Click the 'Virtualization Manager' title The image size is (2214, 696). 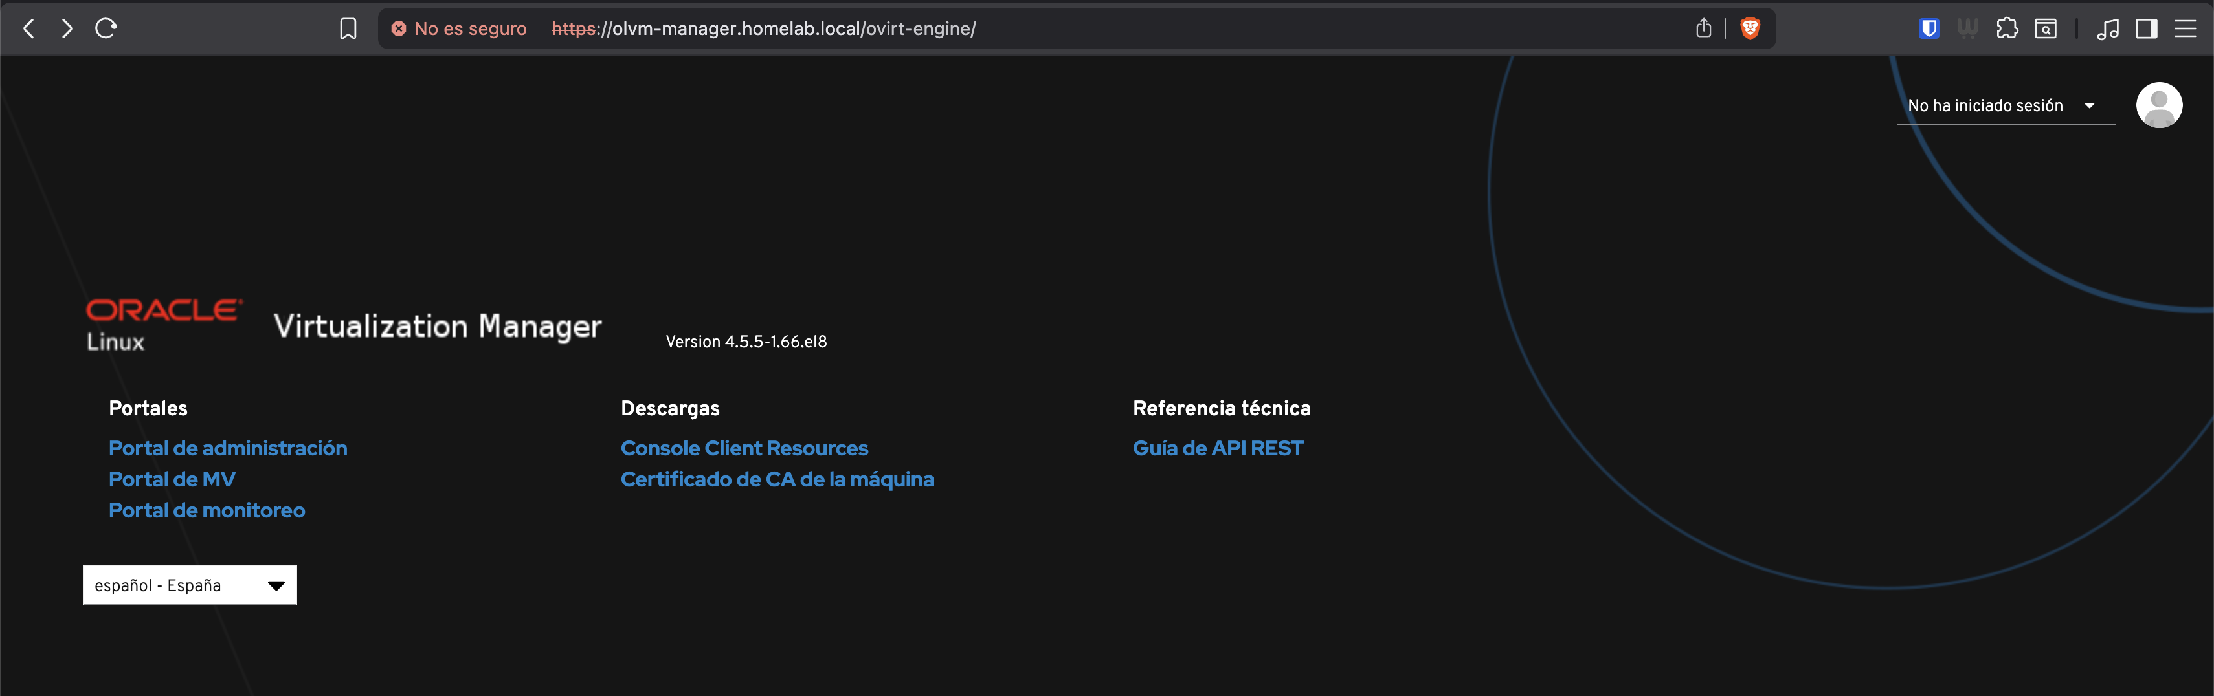pyautogui.click(x=438, y=327)
